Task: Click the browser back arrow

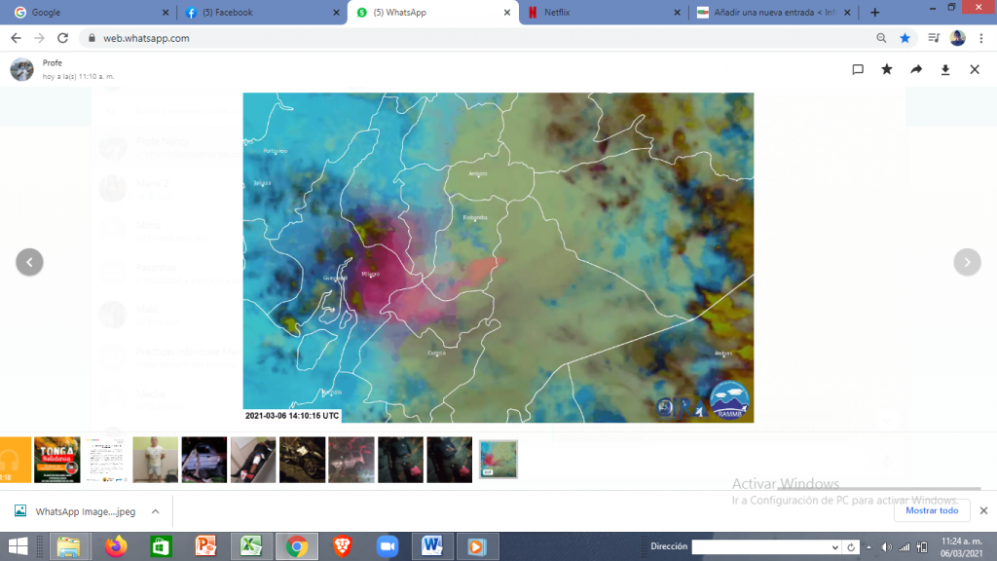Action: pyautogui.click(x=16, y=38)
